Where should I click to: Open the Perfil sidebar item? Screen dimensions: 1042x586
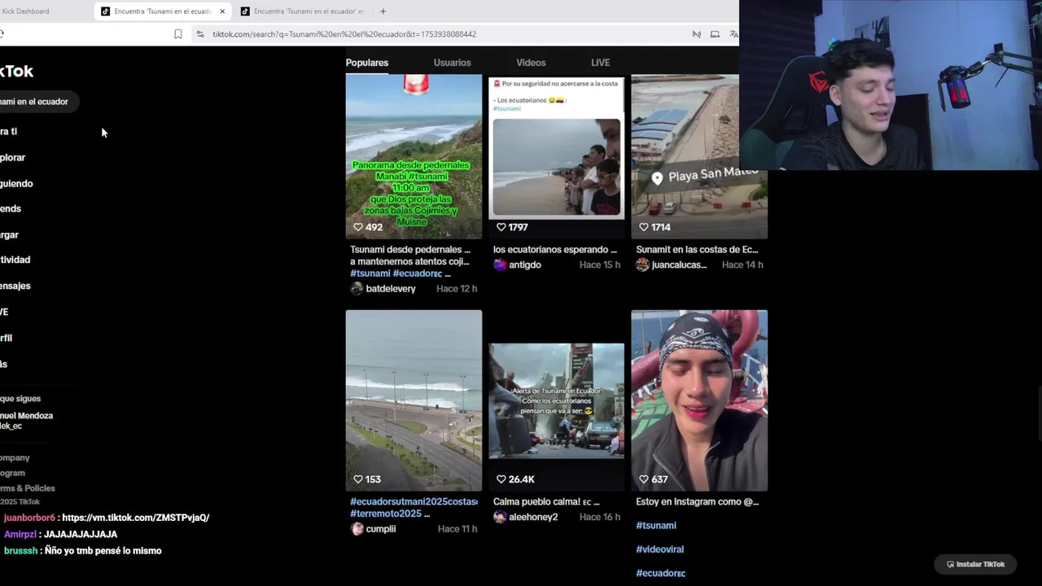[x=6, y=338]
